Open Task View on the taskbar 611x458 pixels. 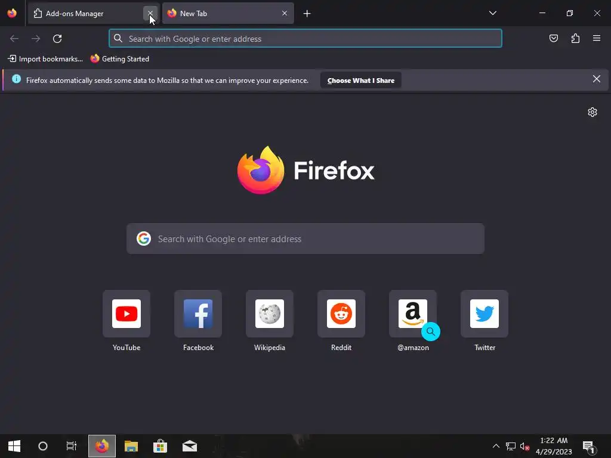(x=72, y=446)
